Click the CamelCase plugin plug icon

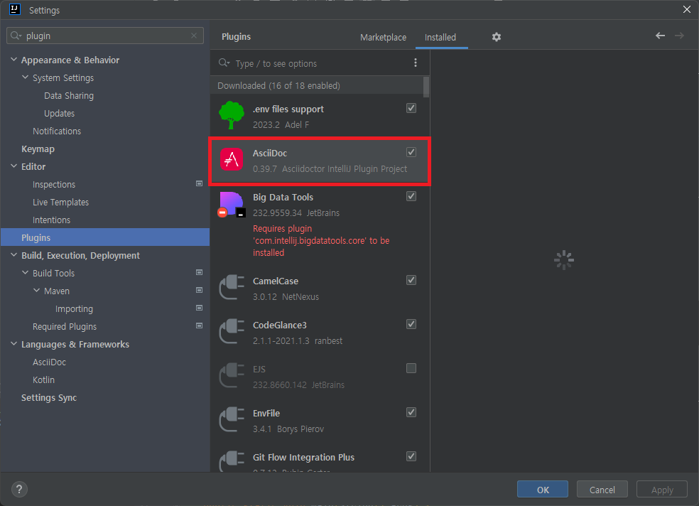pyautogui.click(x=232, y=288)
